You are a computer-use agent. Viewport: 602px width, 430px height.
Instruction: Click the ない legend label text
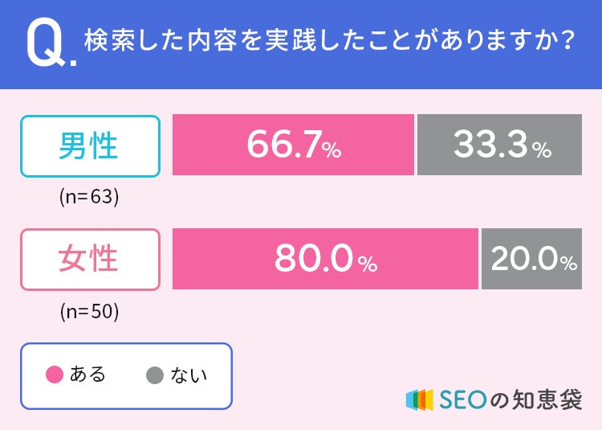click(x=189, y=375)
